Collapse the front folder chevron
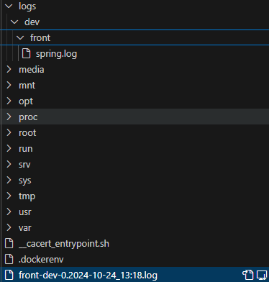The height and width of the screenshot is (282, 269). coord(20,38)
